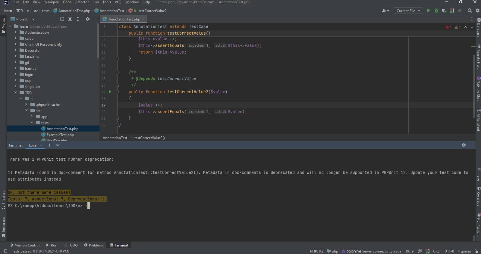Open terminal session type dropdown arrow

point(58,145)
